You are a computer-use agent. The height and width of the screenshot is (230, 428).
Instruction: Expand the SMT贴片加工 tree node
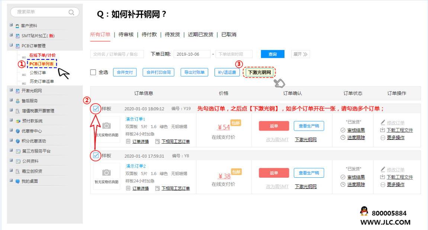pos(12,36)
